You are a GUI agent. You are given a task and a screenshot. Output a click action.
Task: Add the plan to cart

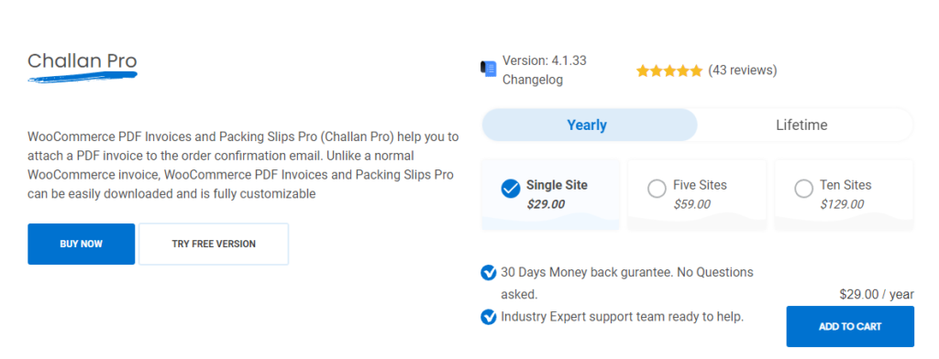point(850,327)
